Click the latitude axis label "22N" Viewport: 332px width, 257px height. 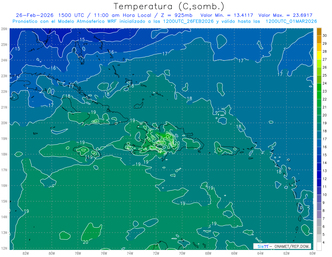point(4,91)
